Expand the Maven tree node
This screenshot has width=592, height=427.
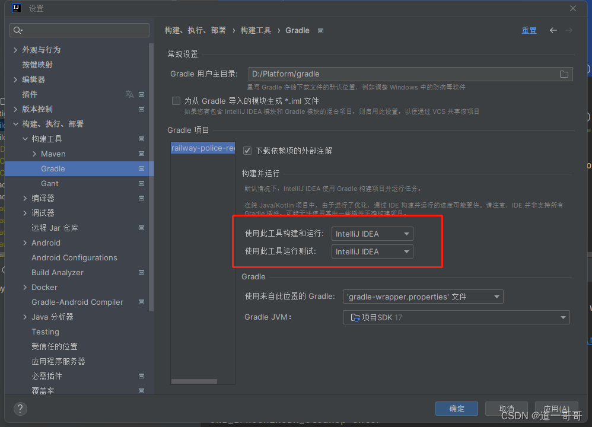[x=34, y=154]
